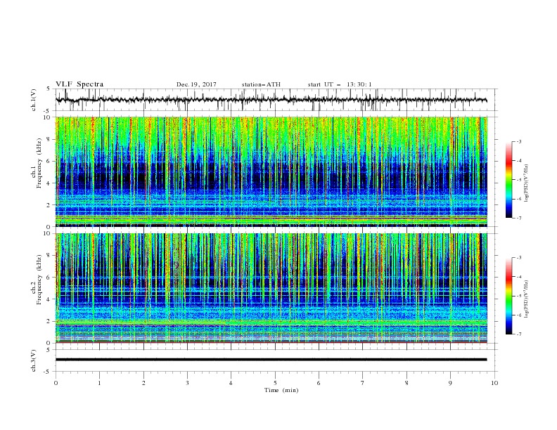Click the ch.2 'Frequency (kHz)' axis label

coord(39,279)
